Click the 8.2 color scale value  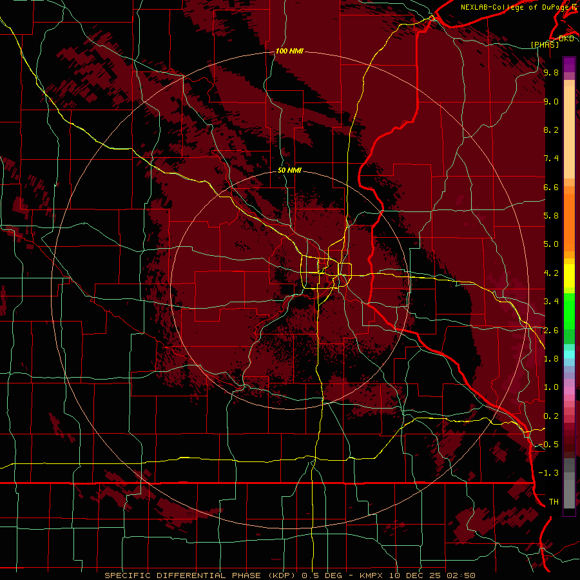click(x=551, y=130)
